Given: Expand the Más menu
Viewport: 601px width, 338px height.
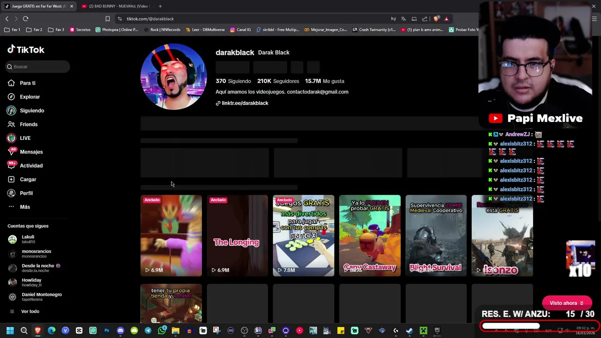Looking at the screenshot, I should [19, 207].
